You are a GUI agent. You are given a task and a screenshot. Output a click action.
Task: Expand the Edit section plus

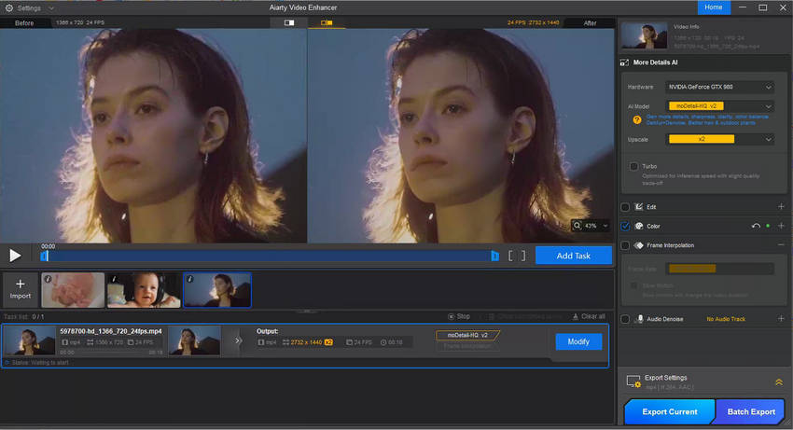tap(781, 206)
